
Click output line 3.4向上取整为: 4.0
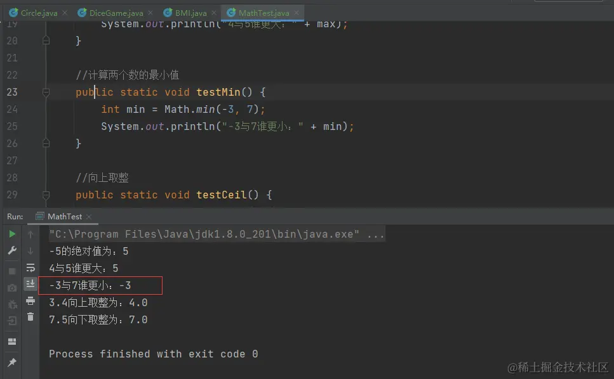pos(98,303)
